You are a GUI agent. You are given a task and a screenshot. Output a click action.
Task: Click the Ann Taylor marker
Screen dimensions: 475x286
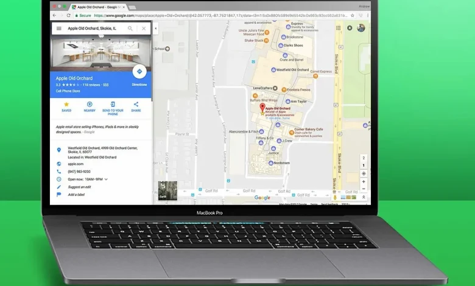click(288, 102)
